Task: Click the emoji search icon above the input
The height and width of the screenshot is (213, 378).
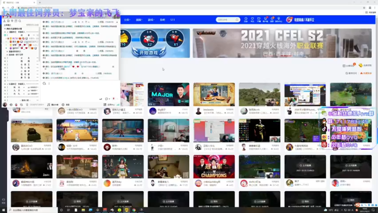Action: pyautogui.click(x=44, y=84)
